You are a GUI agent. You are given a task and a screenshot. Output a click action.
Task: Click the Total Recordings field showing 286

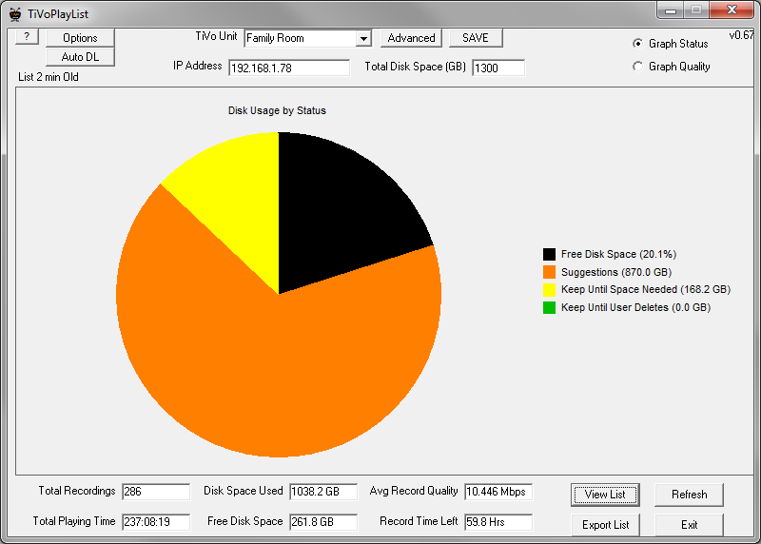coord(156,492)
